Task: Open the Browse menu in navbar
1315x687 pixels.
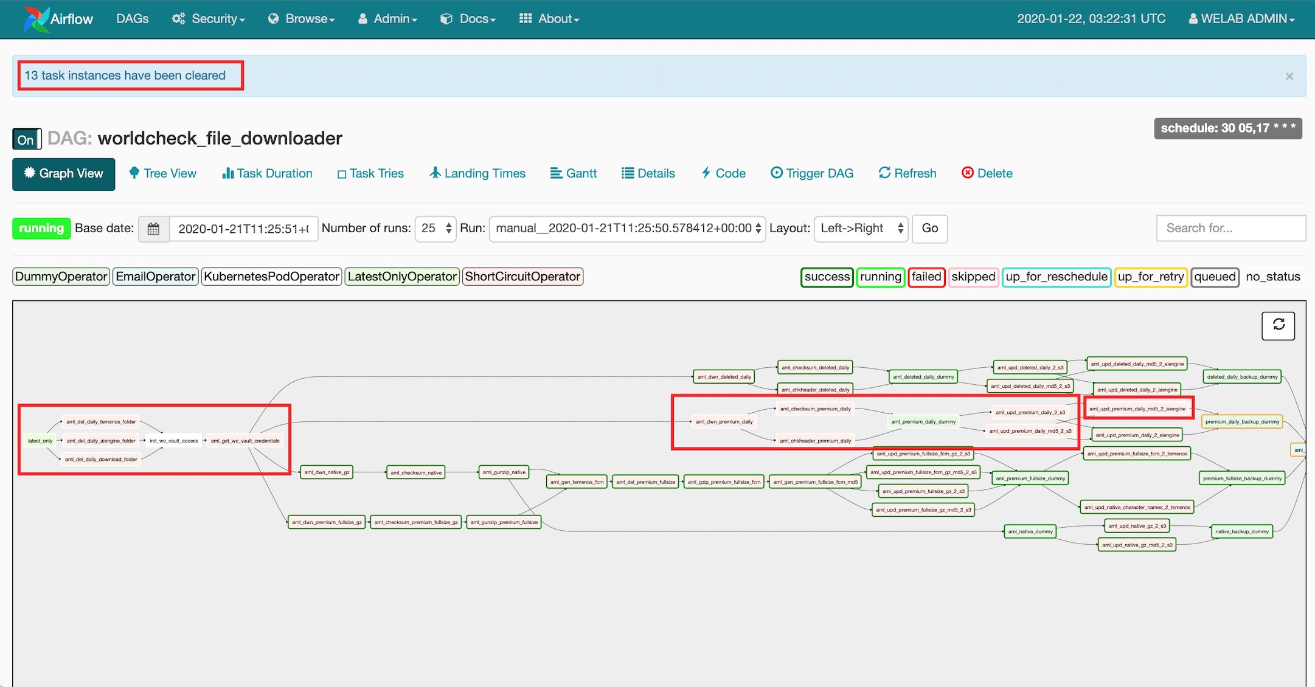Action: coord(302,19)
